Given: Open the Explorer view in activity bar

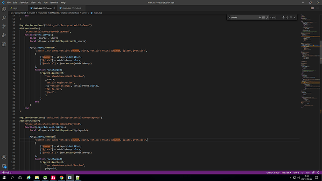Looking at the screenshot, I should [4, 9].
